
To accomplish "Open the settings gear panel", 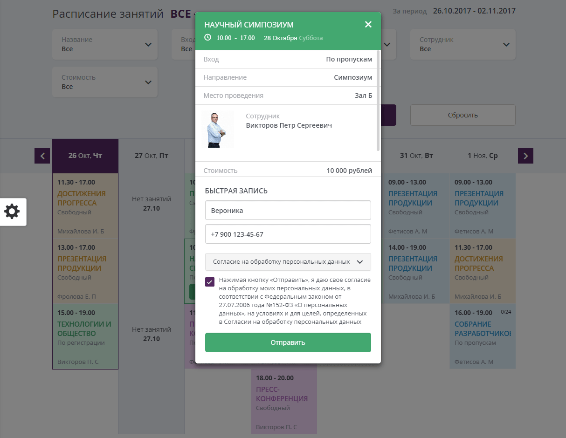I will [x=13, y=212].
